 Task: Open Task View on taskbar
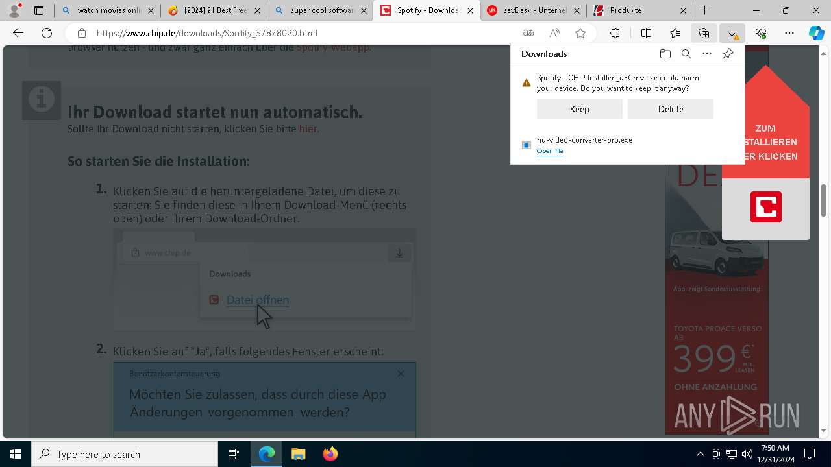pos(234,454)
